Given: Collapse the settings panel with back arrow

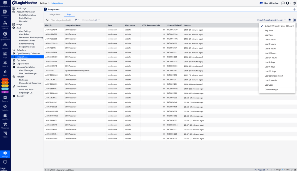Looking at the screenshot, I should pyautogui.click(x=46, y=9).
